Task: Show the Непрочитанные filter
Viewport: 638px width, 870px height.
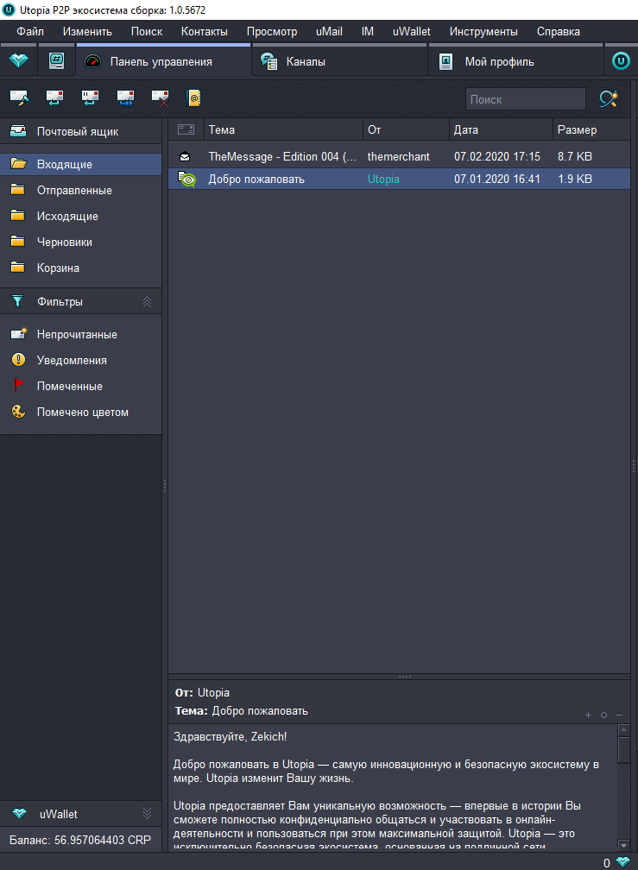Action: tap(81, 334)
